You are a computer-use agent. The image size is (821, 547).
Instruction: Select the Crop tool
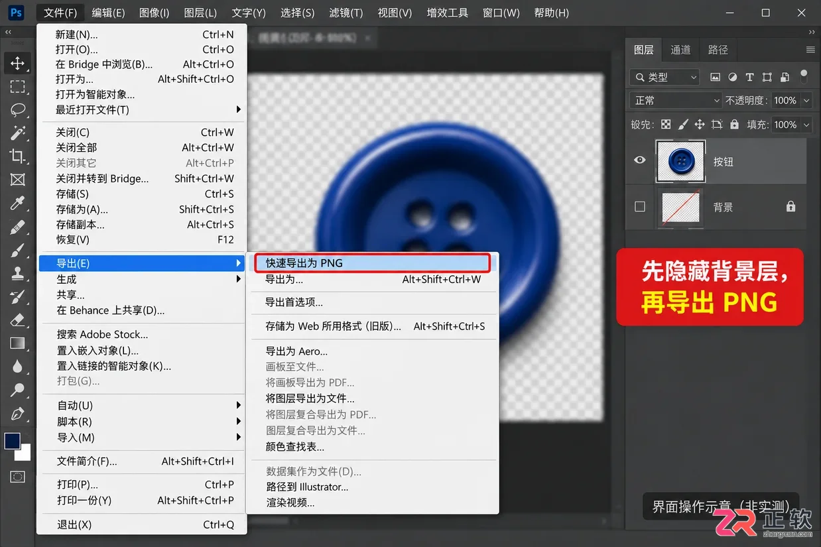point(17,156)
